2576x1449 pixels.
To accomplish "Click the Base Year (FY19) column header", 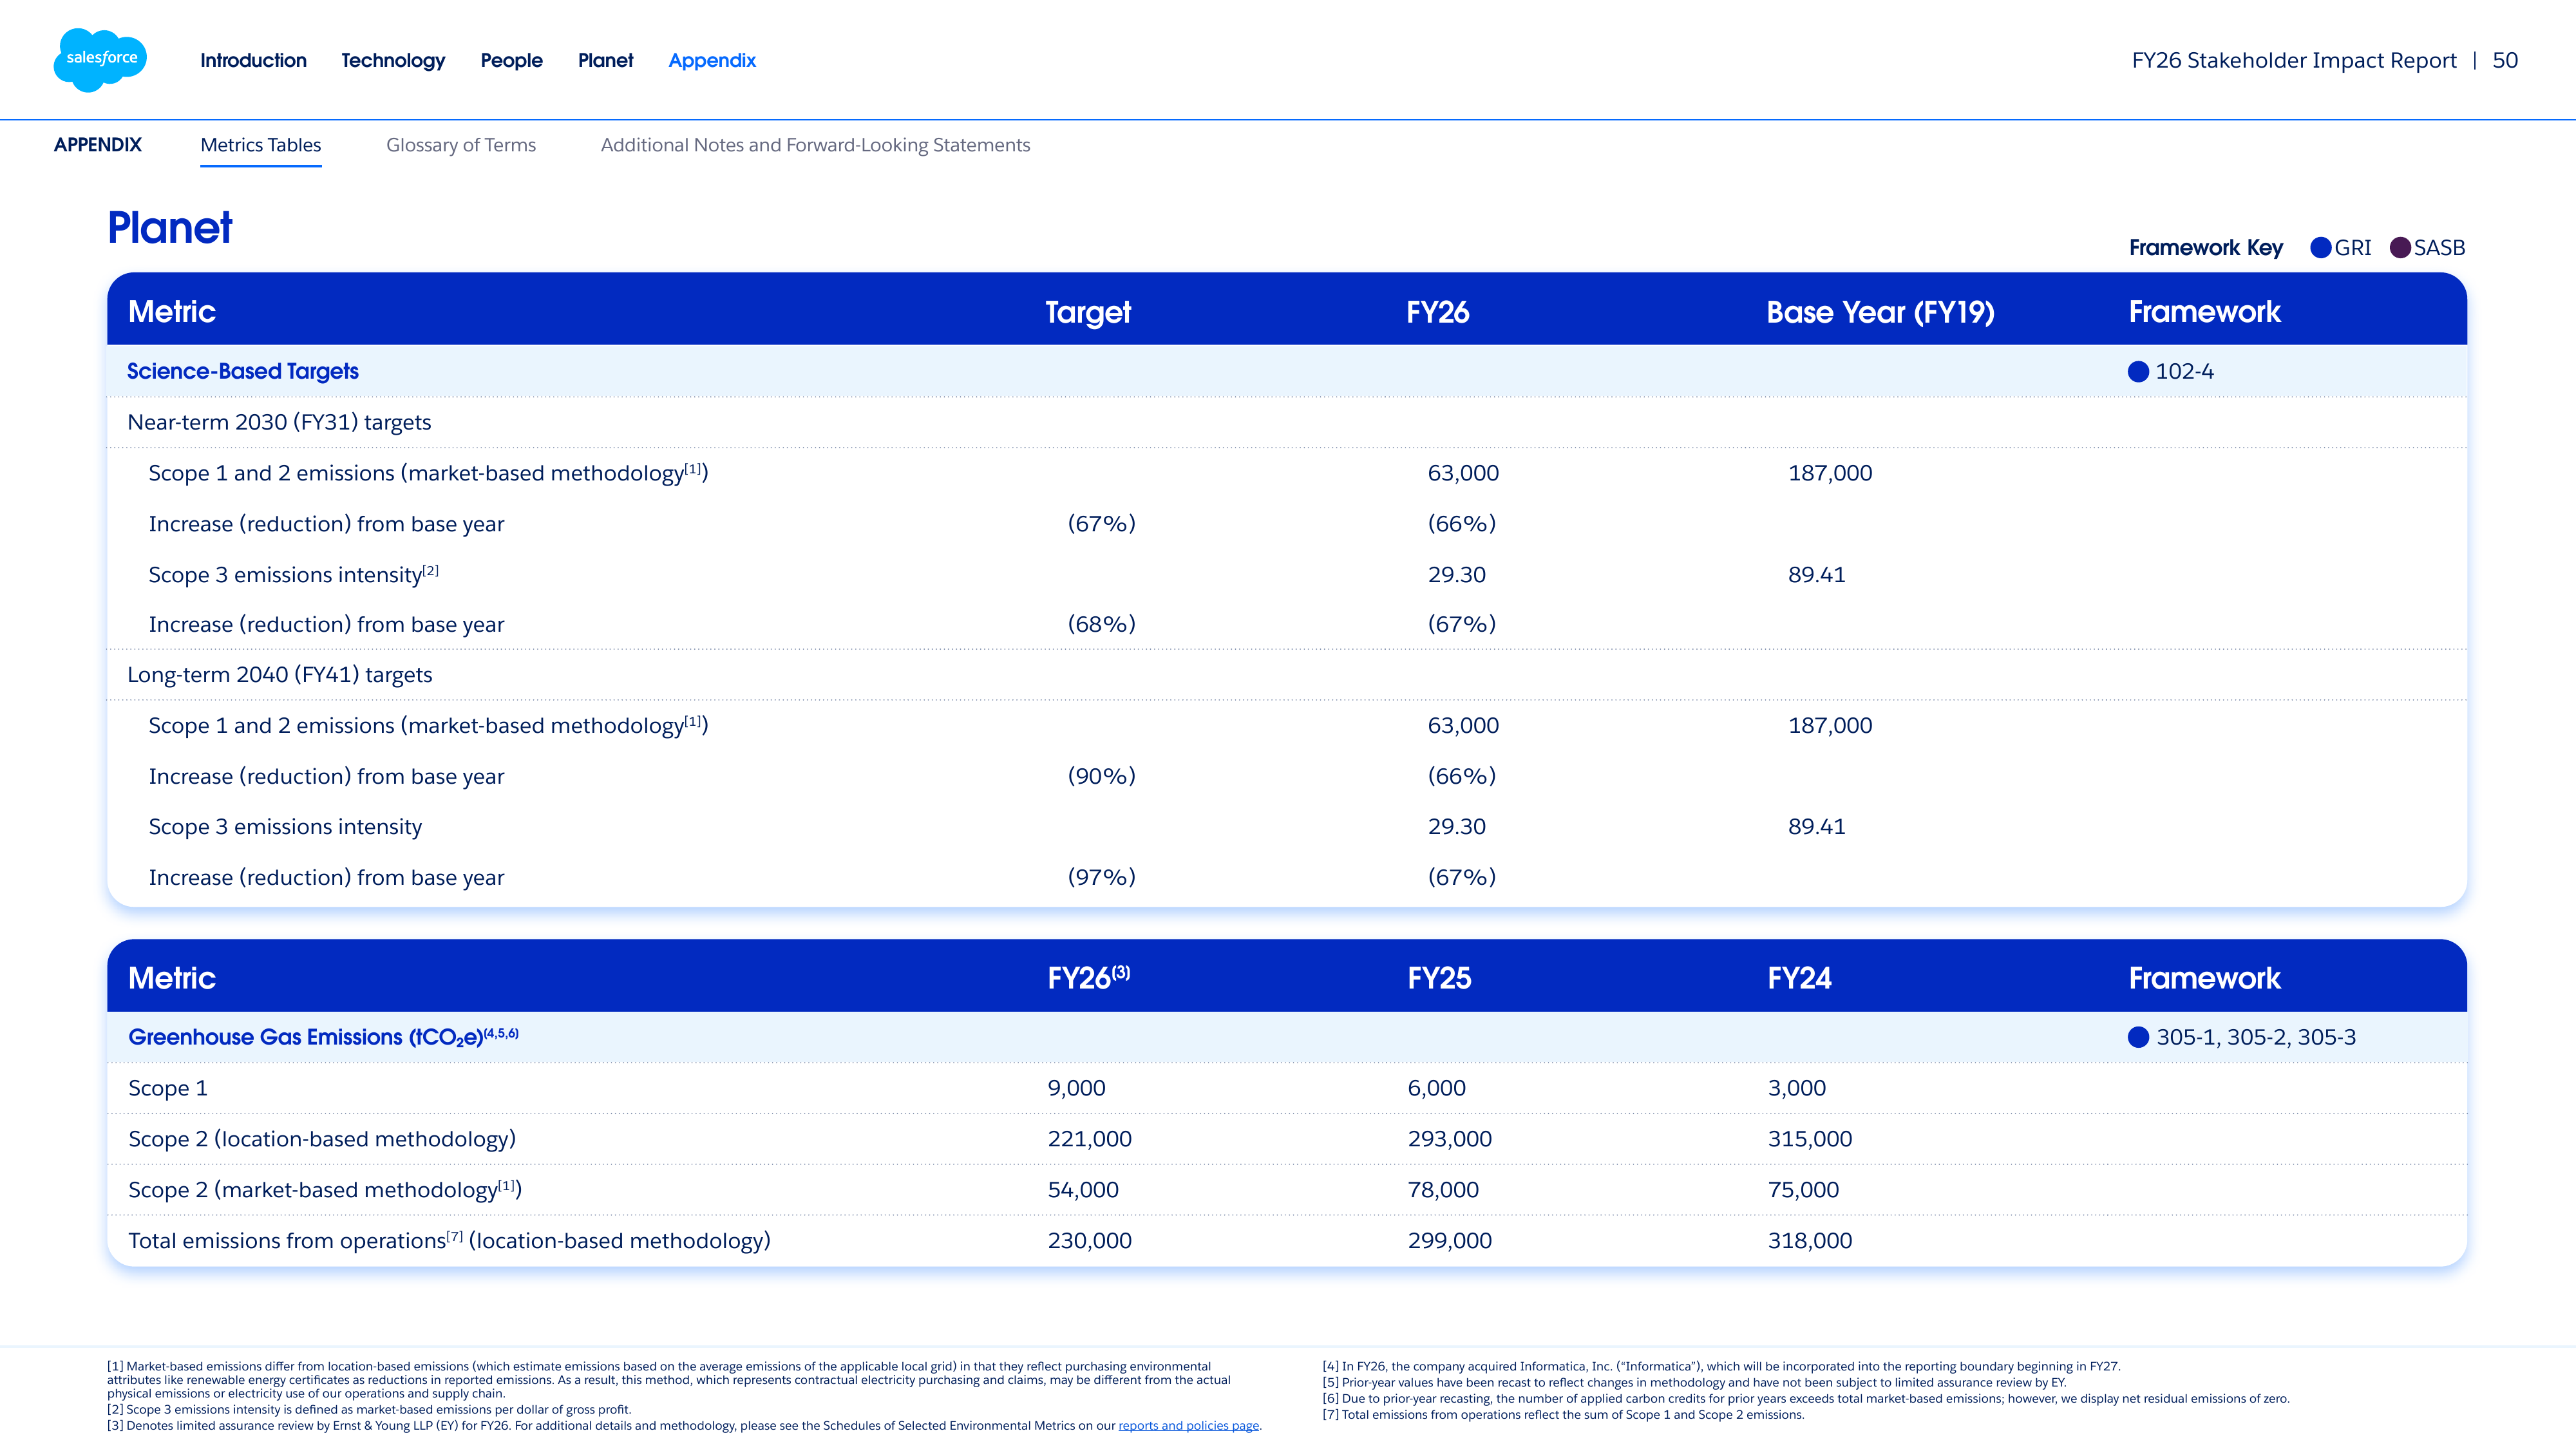I will coord(1880,312).
